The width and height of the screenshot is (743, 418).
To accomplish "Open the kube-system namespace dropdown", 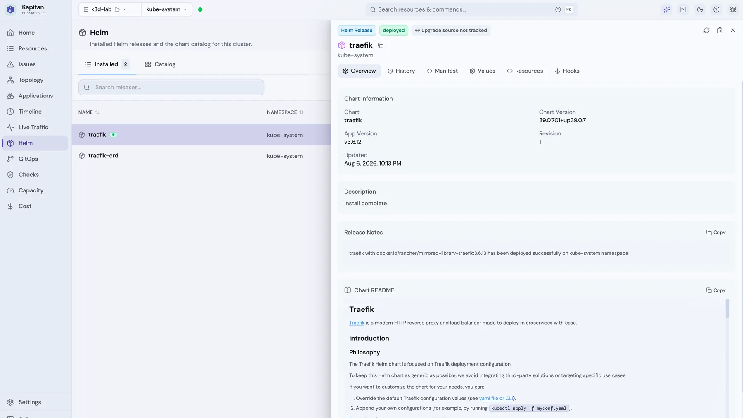I will [x=167, y=9].
